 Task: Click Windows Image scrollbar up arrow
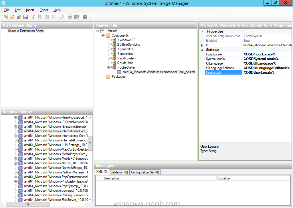(x=90, y=118)
